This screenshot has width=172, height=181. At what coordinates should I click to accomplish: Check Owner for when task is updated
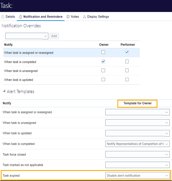point(103,79)
